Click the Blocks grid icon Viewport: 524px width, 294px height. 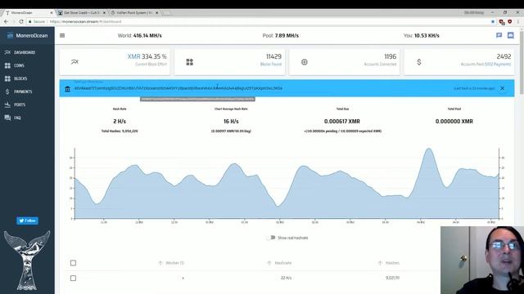[7, 78]
